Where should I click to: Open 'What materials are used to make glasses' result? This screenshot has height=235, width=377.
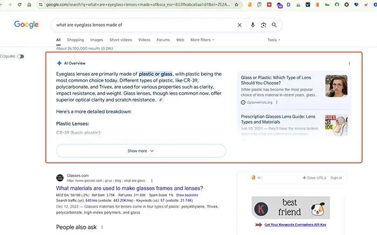click(x=130, y=188)
